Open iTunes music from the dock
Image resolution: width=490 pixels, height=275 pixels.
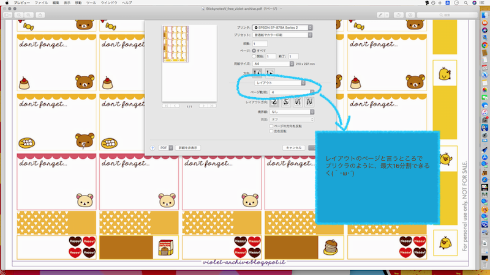tap(484, 112)
